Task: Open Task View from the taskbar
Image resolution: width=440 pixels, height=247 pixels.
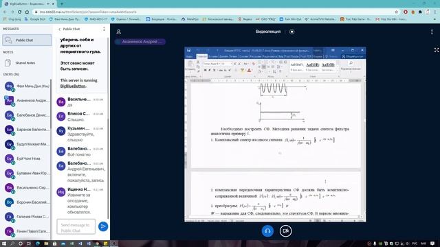Action: click(x=29, y=244)
